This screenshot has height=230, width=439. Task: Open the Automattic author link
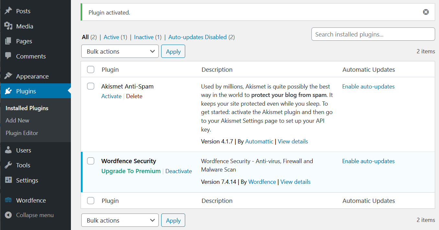coord(259,141)
